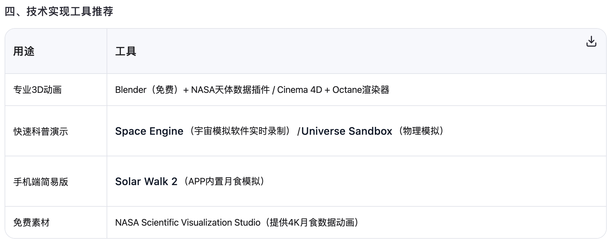Select the 用途 column header
This screenshot has width=612, height=242.
click(24, 51)
